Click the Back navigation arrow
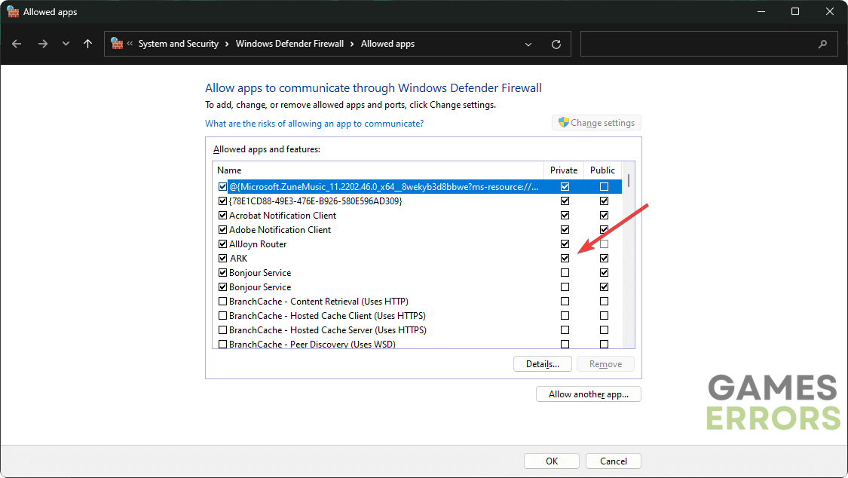The height and width of the screenshot is (478, 848). [17, 44]
